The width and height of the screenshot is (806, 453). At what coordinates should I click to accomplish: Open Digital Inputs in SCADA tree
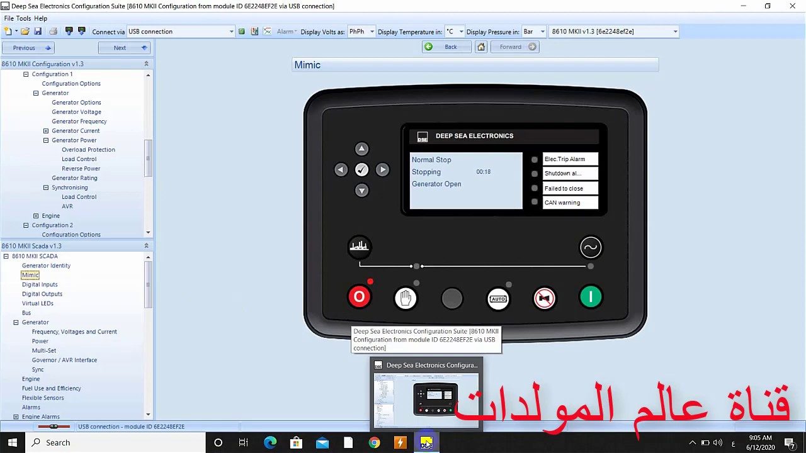[x=40, y=284]
